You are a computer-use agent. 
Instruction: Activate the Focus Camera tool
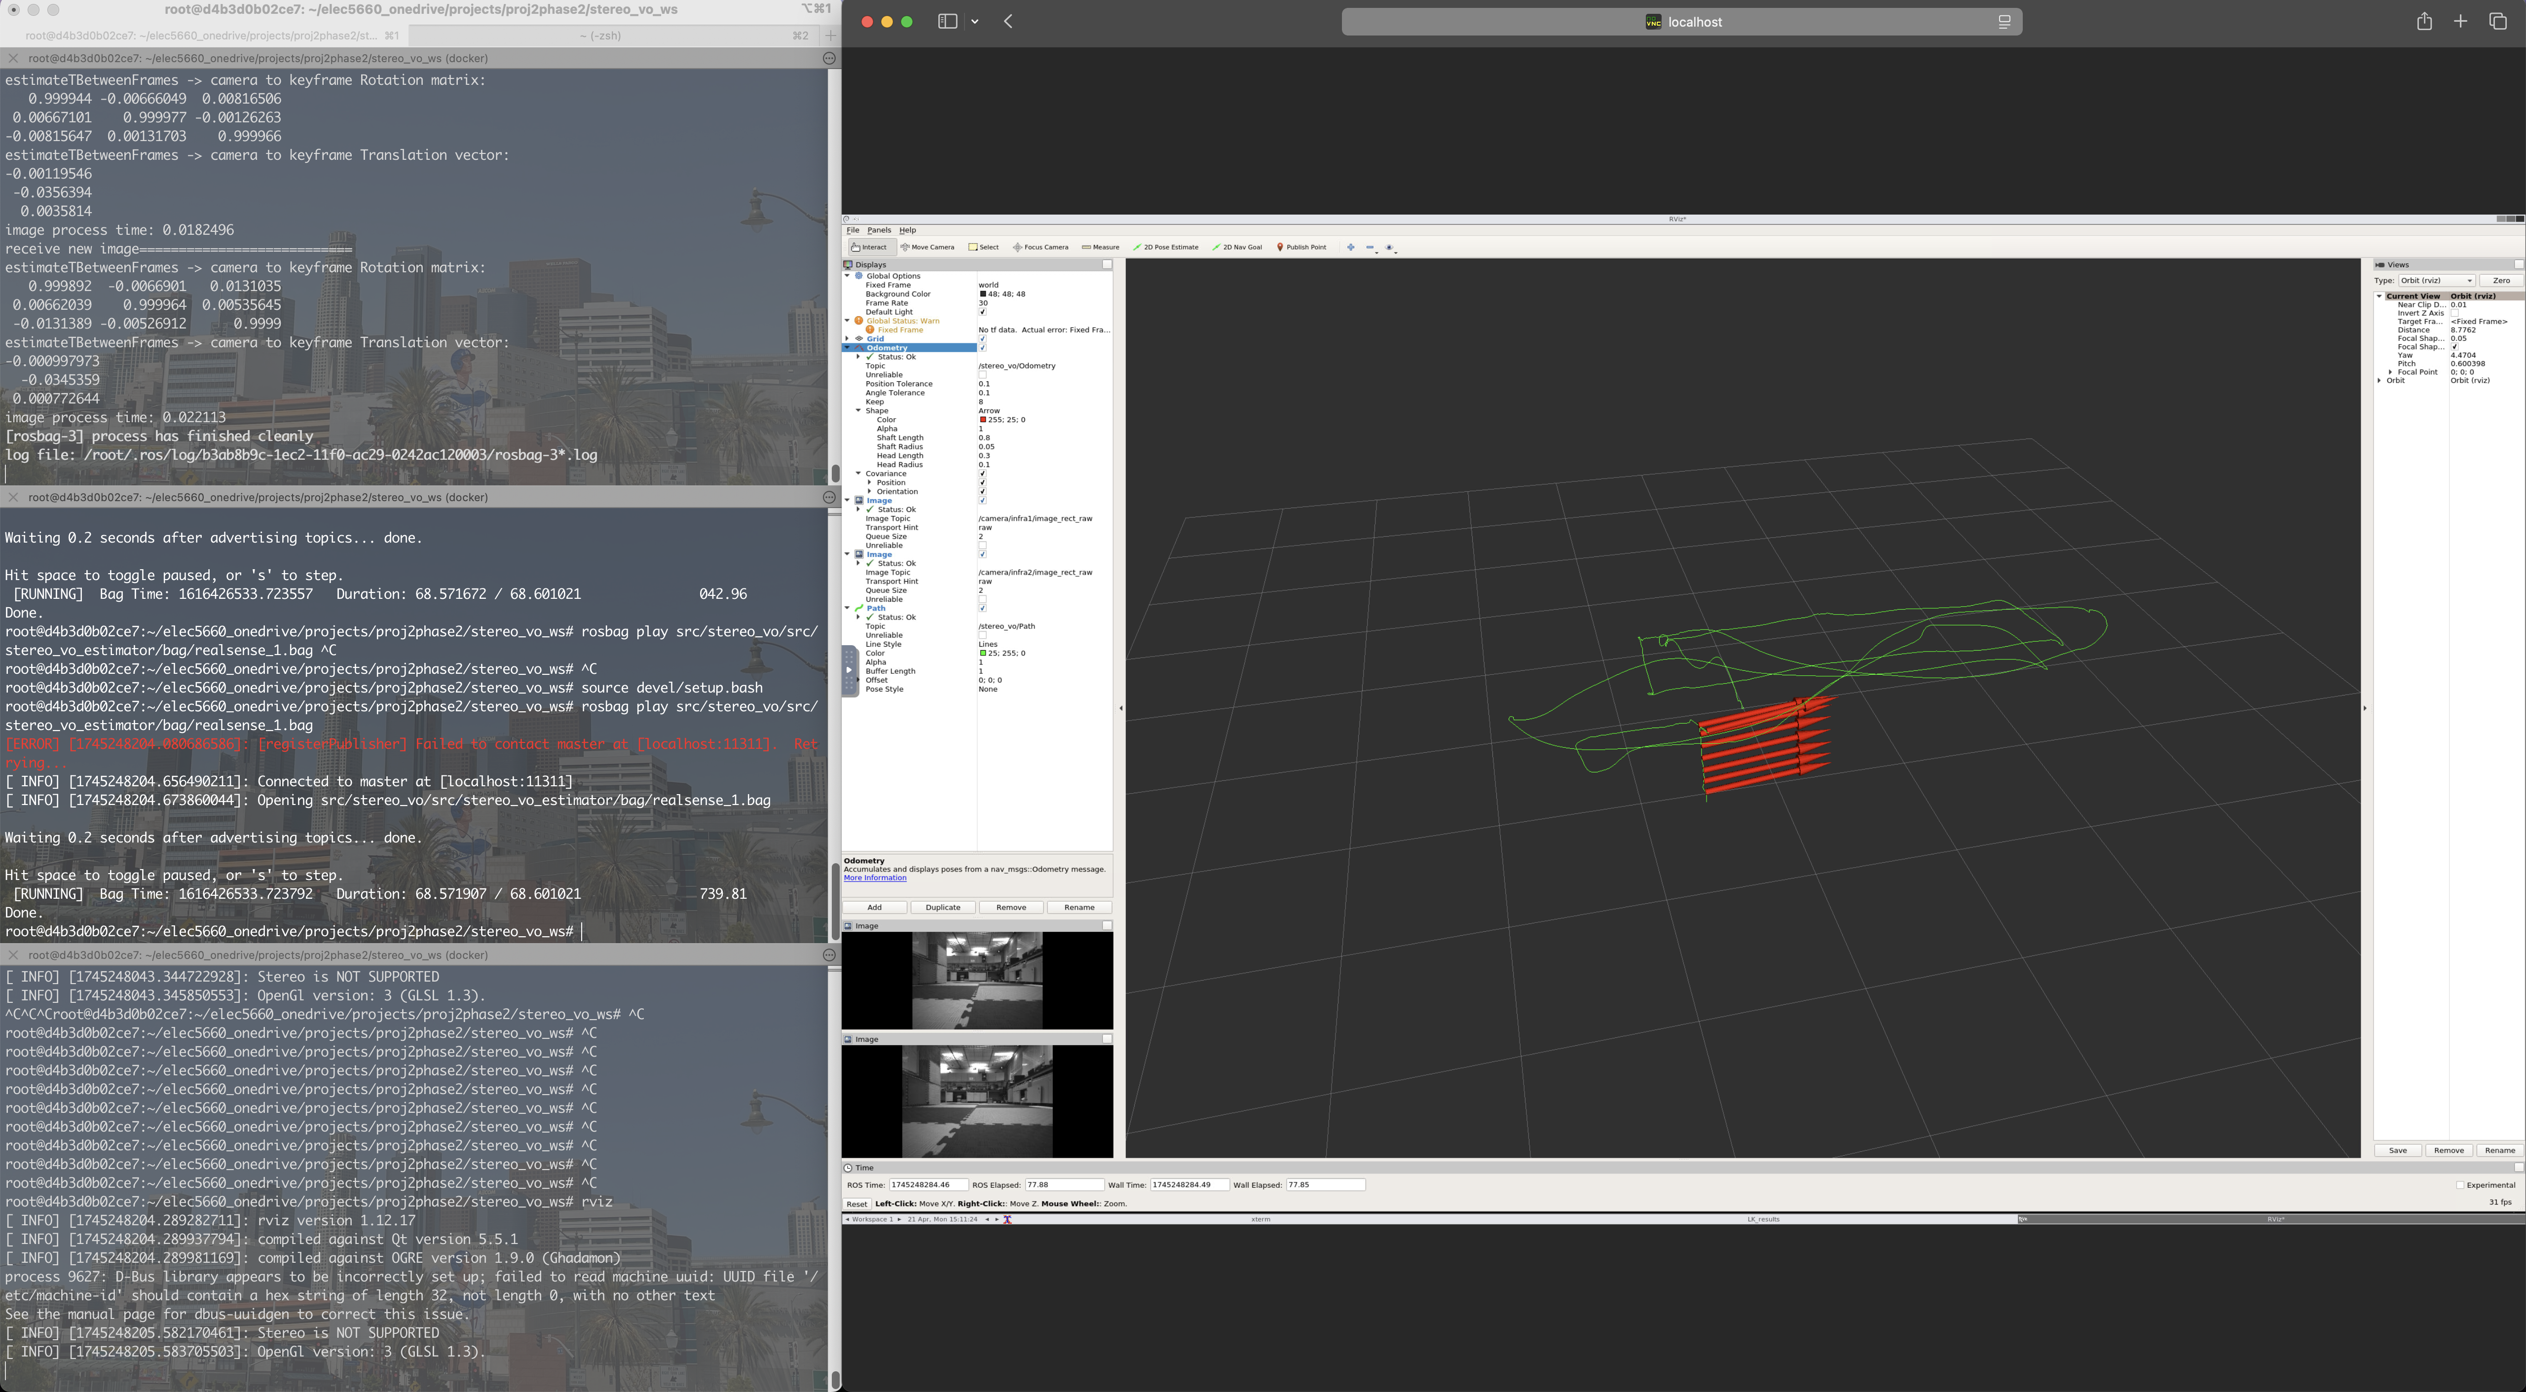coord(1040,247)
